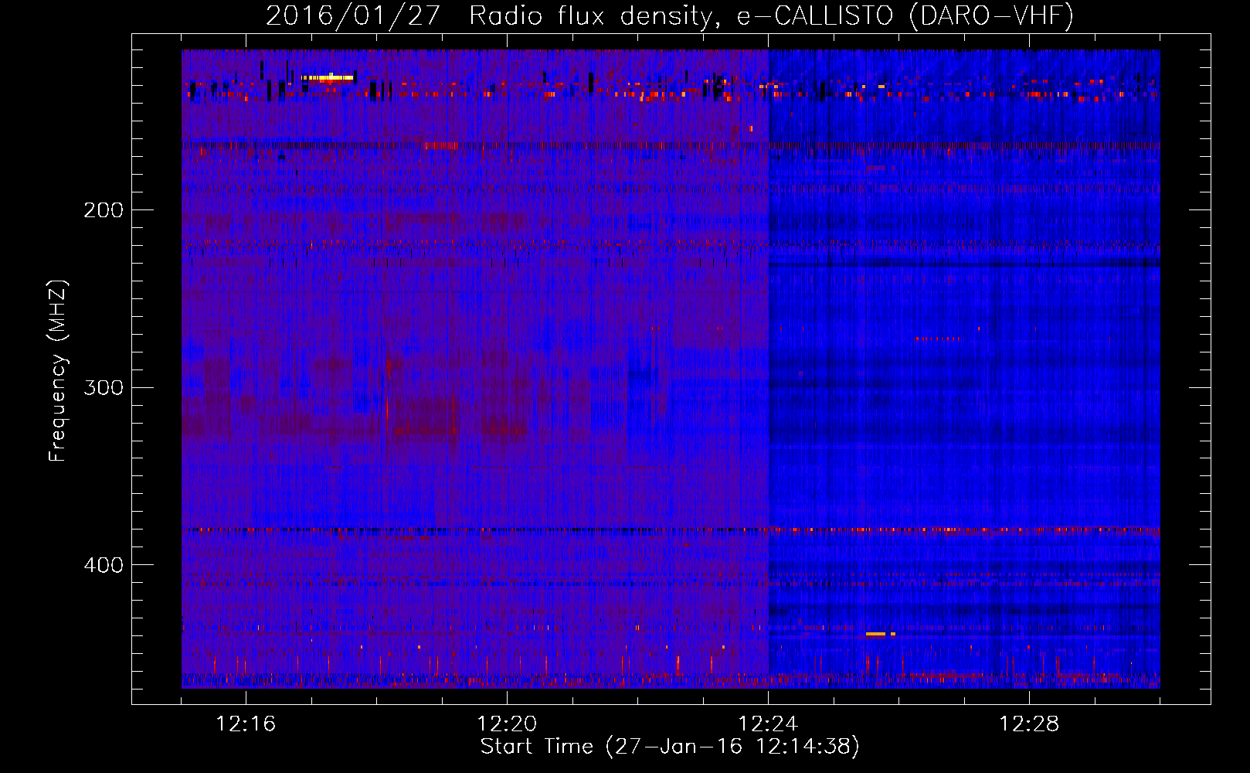This screenshot has height=773, width=1250.
Task: Click the 12:16 time tick label
Action: (x=246, y=724)
